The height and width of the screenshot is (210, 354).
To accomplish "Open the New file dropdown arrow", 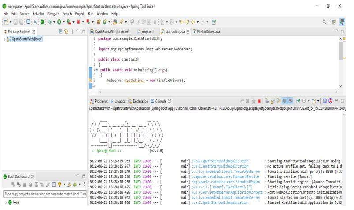I will [11, 22].
